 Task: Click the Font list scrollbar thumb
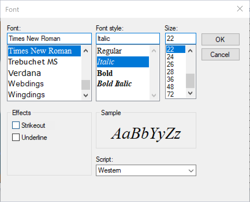pos(86,85)
